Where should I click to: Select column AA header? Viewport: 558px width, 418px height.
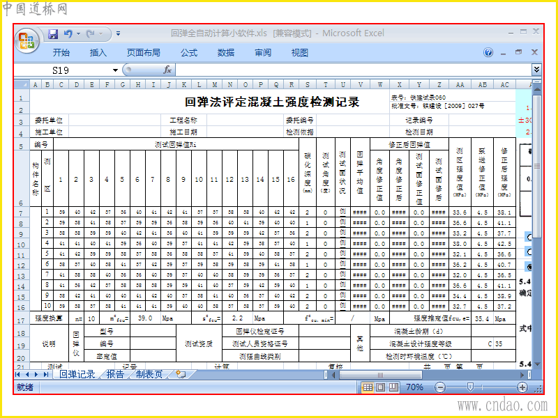[x=460, y=84]
